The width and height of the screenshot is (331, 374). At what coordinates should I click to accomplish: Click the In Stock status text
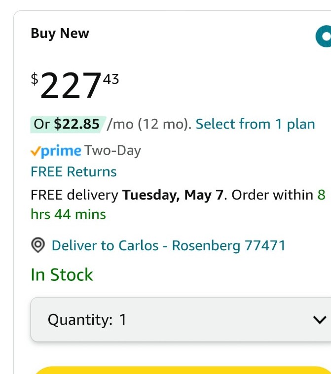pos(62,274)
